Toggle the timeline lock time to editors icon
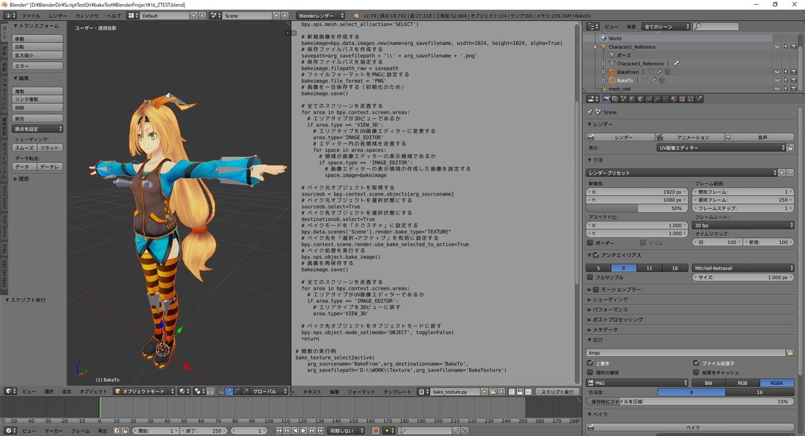 [x=125, y=430]
